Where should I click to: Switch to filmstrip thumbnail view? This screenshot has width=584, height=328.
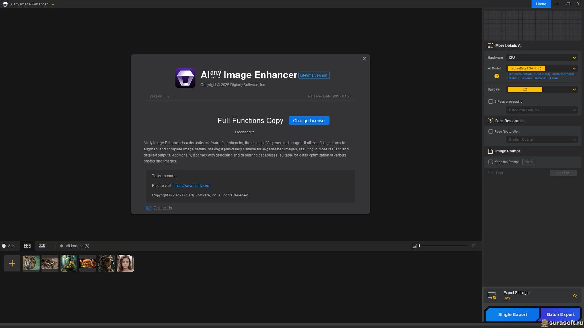pos(42,246)
